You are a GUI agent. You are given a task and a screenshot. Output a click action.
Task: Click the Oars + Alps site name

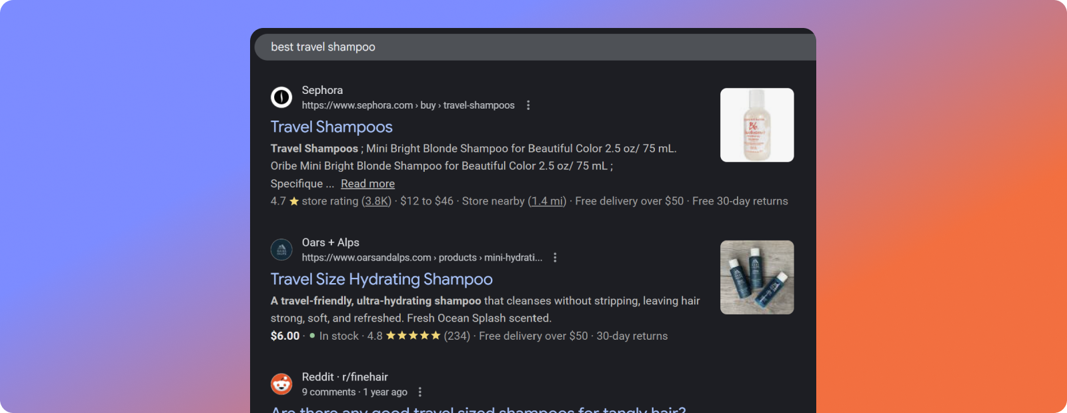(331, 242)
